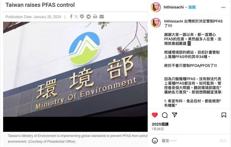Open hithisisachi profile from header username
231x147 pixels.
point(174,7)
